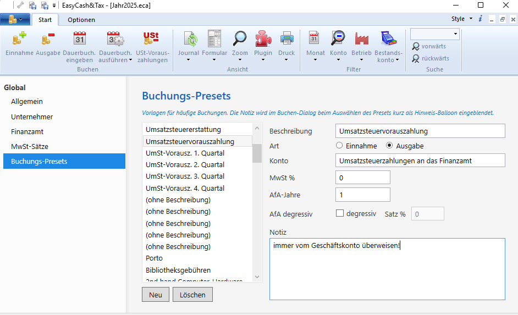Click the Notiz text area
Image resolution: width=518 pixels, height=315 pixels.
387,269
